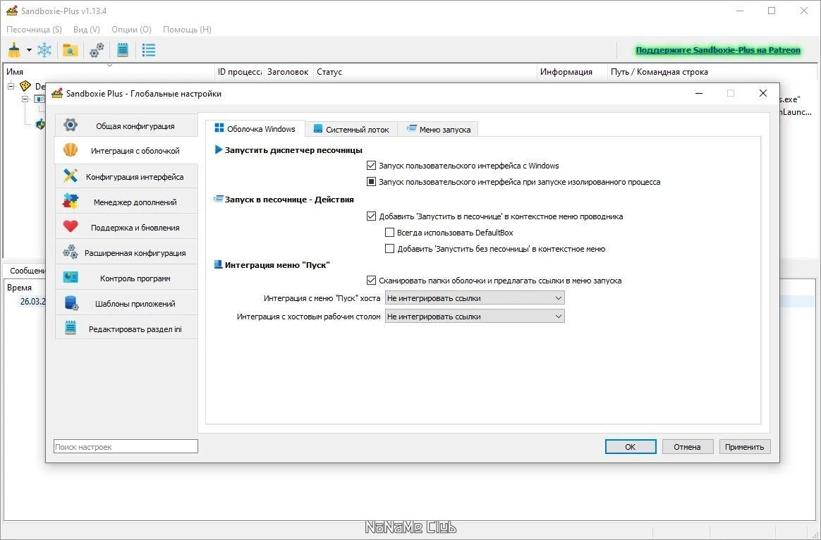Screen dimensions: 821x540
Task: Switch to the Меню запуска tab
Action: (x=438, y=129)
